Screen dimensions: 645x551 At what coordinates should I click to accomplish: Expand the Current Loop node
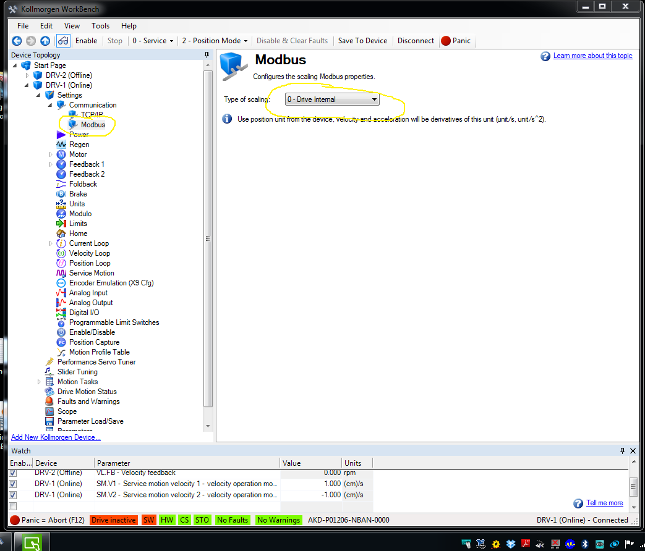(x=51, y=243)
